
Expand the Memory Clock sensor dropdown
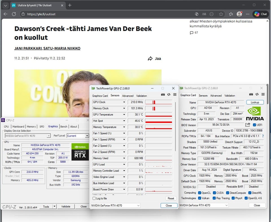coord(124,108)
